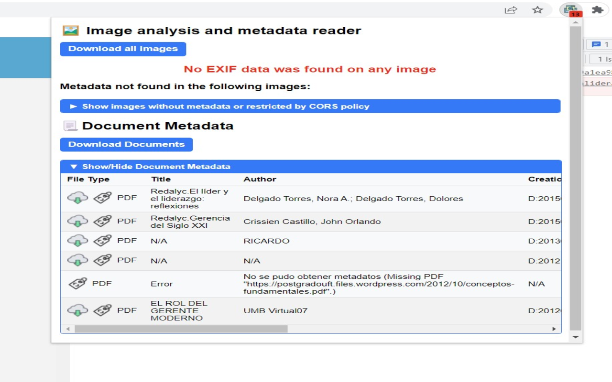Click the left arrow of the table's horizontal scrollbar
Screen dimensions: 612x382
68,329
